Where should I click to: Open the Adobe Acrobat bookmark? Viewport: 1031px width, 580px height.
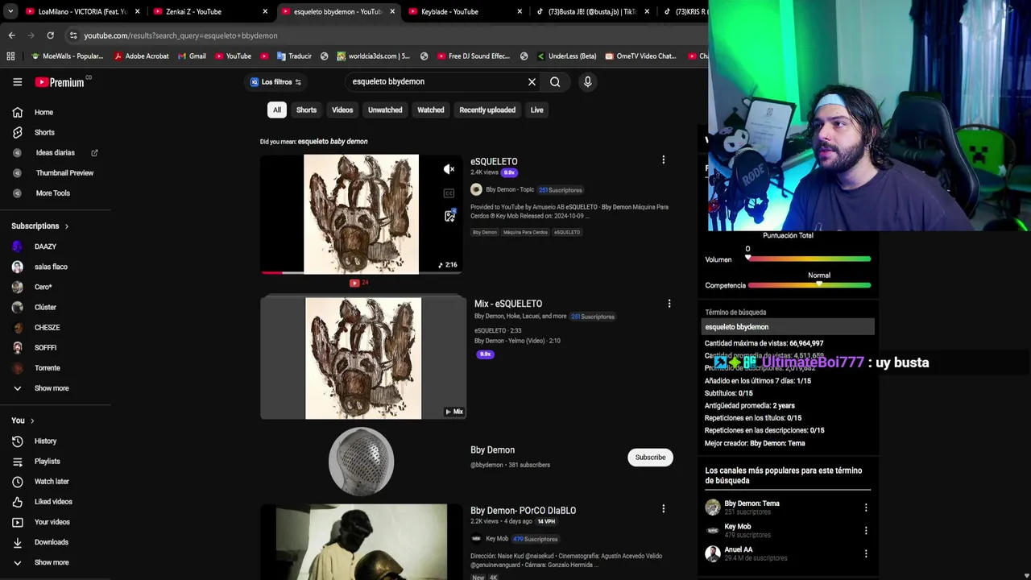coord(142,56)
